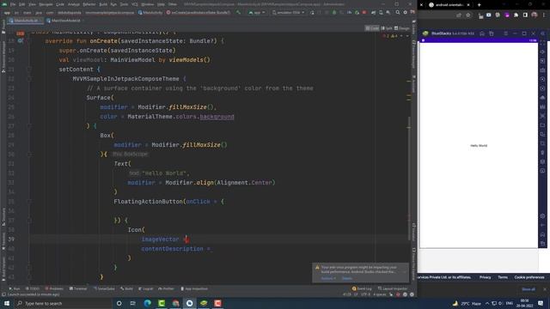Switch editor to Code view mode
The height and width of the screenshot is (309, 550).
click(372, 28)
